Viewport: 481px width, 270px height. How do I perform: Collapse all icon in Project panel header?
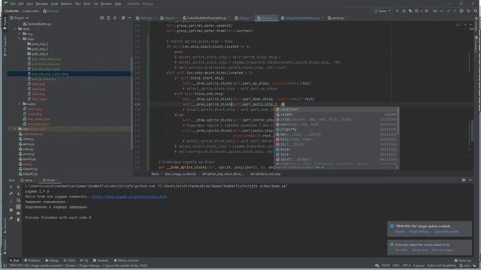(x=115, y=18)
